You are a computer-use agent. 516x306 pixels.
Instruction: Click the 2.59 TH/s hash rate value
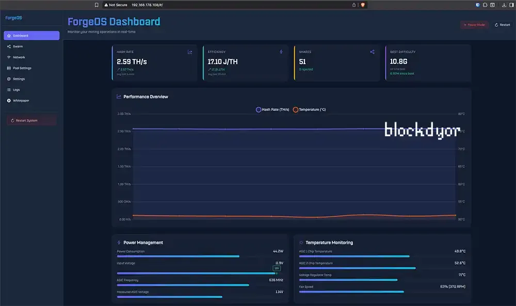[x=132, y=61]
